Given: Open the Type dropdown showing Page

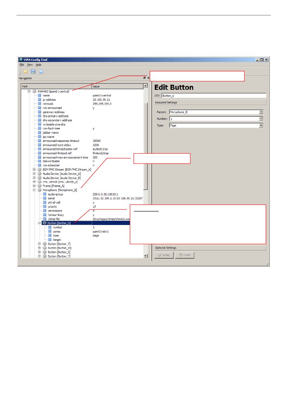Looking at the screenshot, I should [x=261, y=125].
